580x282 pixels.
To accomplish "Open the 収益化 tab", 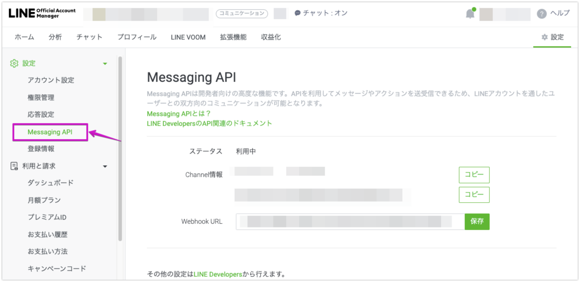I will (270, 37).
